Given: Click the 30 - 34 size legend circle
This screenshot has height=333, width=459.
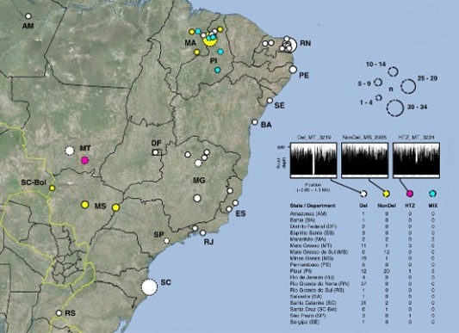Looking at the screenshot, I should pos(395,108).
